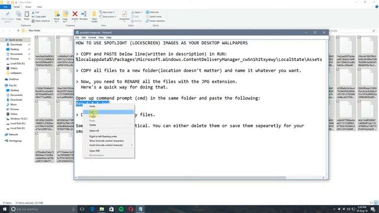This screenshot has height=213, width=379.
Task: Choose Show Unicode control characters
Action: coord(109,141)
